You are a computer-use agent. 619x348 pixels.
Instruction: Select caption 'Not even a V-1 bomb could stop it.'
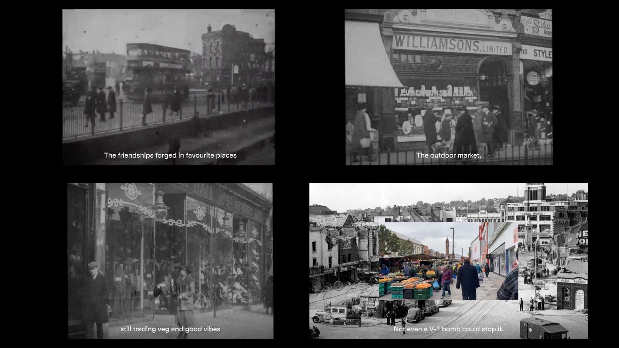point(448,329)
